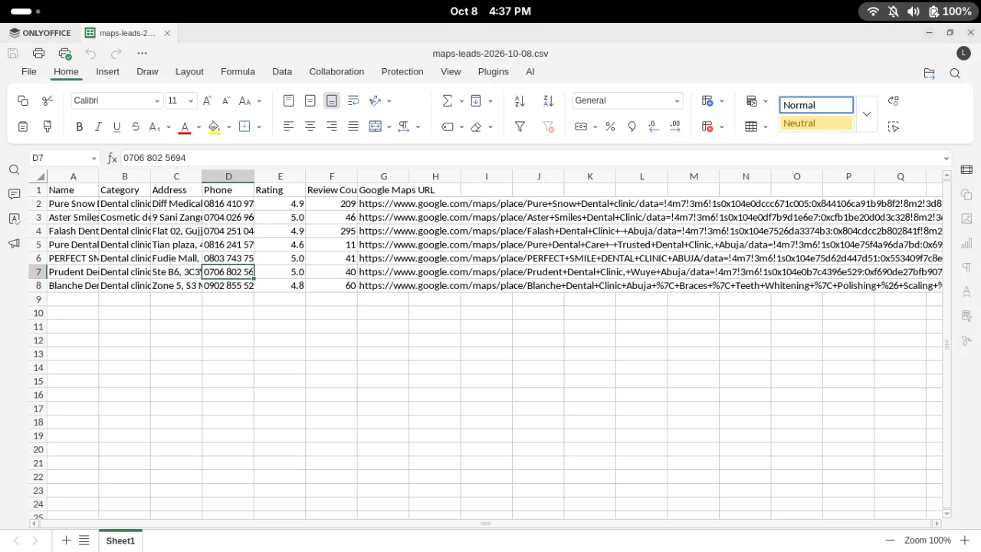981x552 pixels.
Task: Click the fx insert function icon
Action: coord(112,158)
